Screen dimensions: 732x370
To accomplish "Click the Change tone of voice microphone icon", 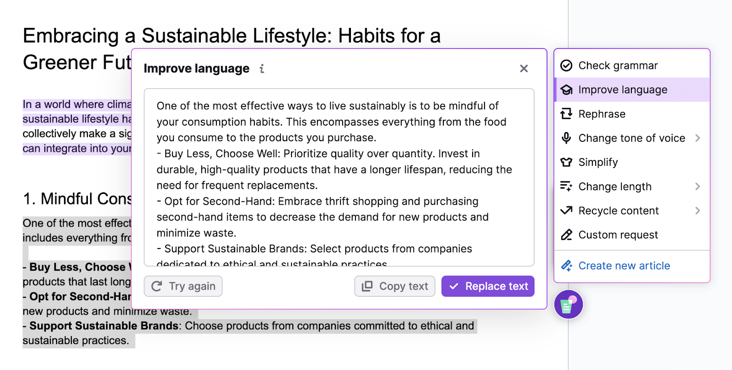I will pos(567,138).
